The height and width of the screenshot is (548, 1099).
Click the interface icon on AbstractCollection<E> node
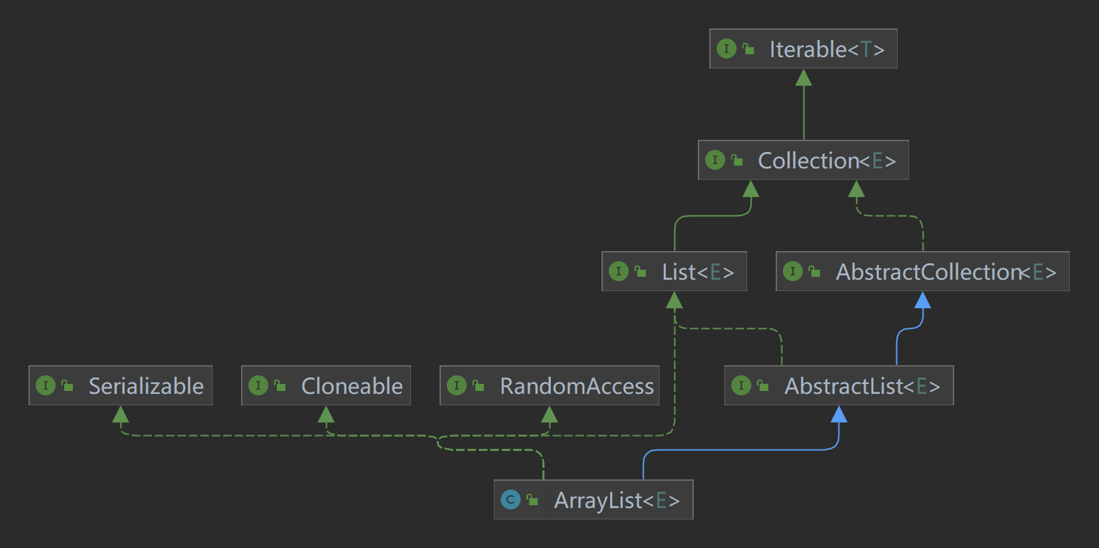[794, 271]
